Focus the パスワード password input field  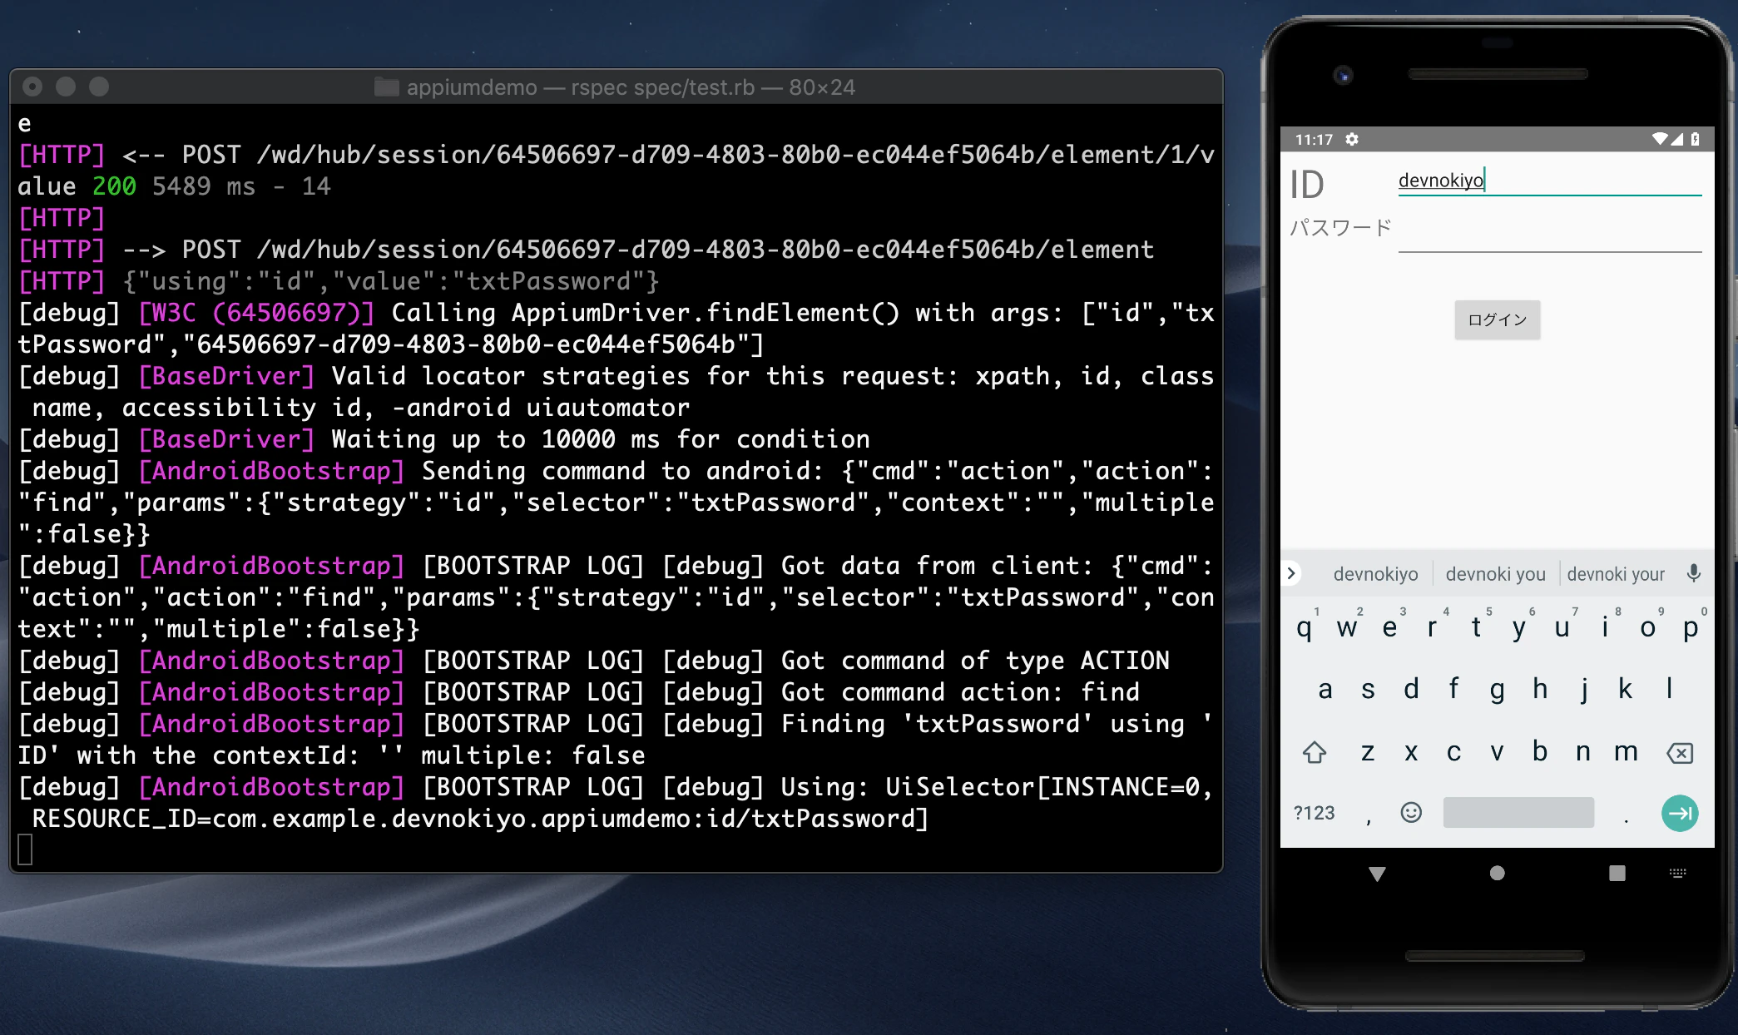[1549, 235]
